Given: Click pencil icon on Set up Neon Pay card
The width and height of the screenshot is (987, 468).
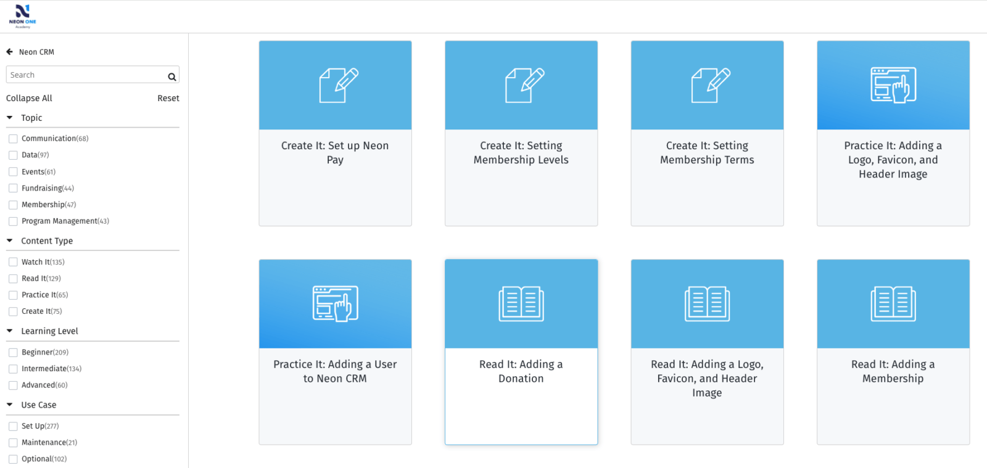Looking at the screenshot, I should [339, 85].
